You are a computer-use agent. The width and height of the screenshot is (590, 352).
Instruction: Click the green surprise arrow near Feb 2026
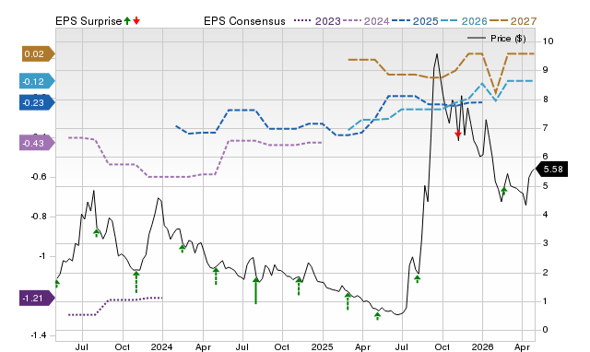[504, 191]
